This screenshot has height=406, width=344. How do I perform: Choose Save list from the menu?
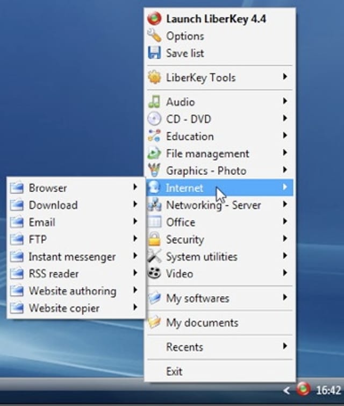coord(220,53)
